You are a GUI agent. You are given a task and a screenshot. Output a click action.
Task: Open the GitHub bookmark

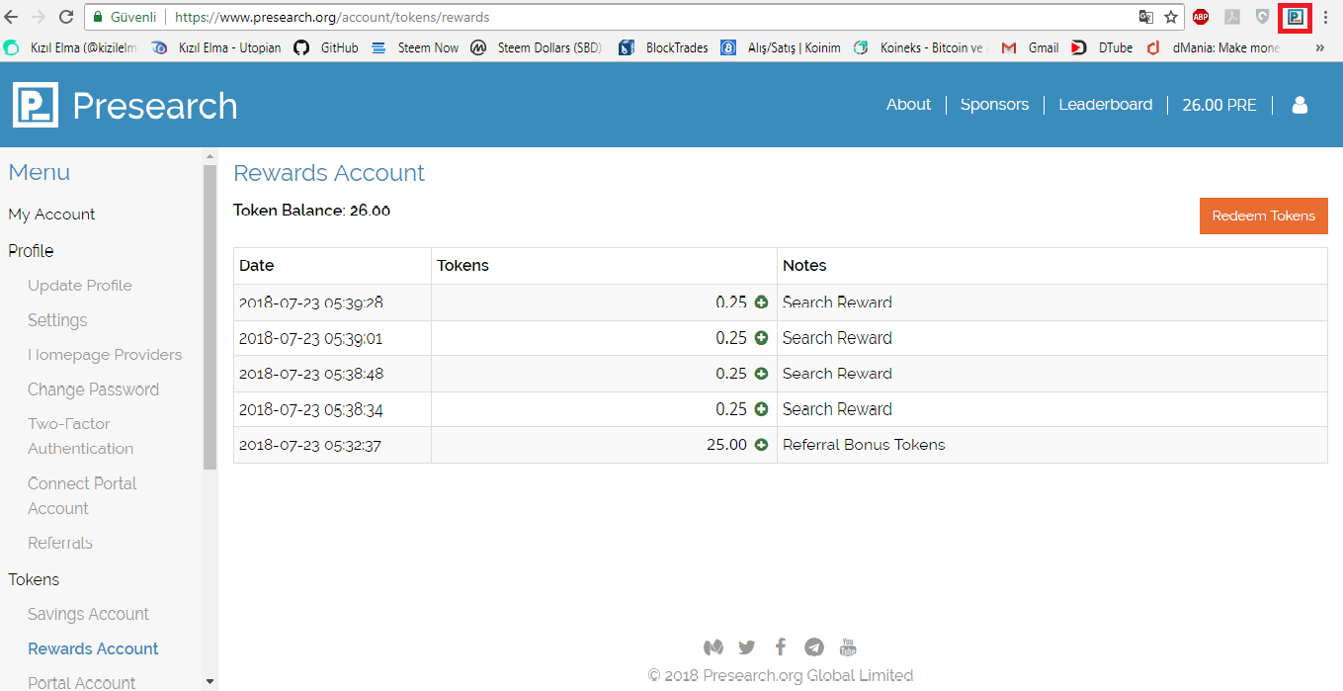click(x=326, y=47)
